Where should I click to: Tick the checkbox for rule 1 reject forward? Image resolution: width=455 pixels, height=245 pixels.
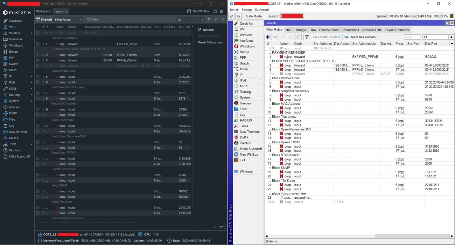37,44
